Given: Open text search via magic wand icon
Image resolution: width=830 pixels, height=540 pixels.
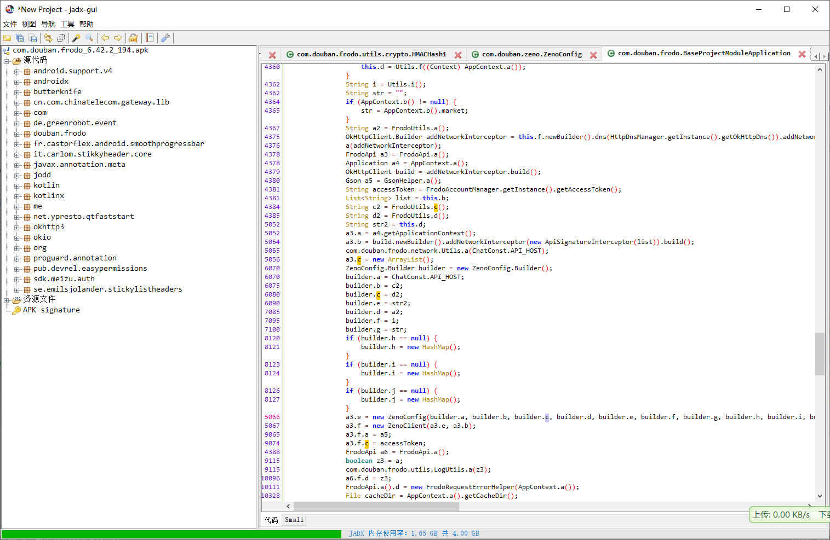Looking at the screenshot, I should (77, 38).
